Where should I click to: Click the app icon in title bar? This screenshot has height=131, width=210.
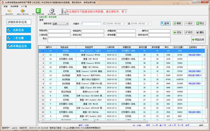[2, 2]
